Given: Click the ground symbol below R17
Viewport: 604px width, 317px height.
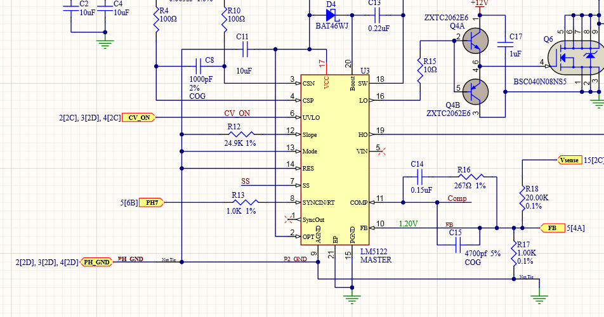Looking at the screenshot, I should point(539,298).
